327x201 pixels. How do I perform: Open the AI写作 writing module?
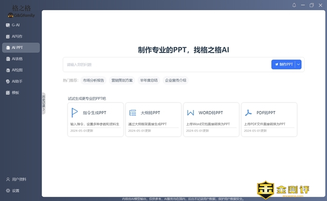click(17, 36)
